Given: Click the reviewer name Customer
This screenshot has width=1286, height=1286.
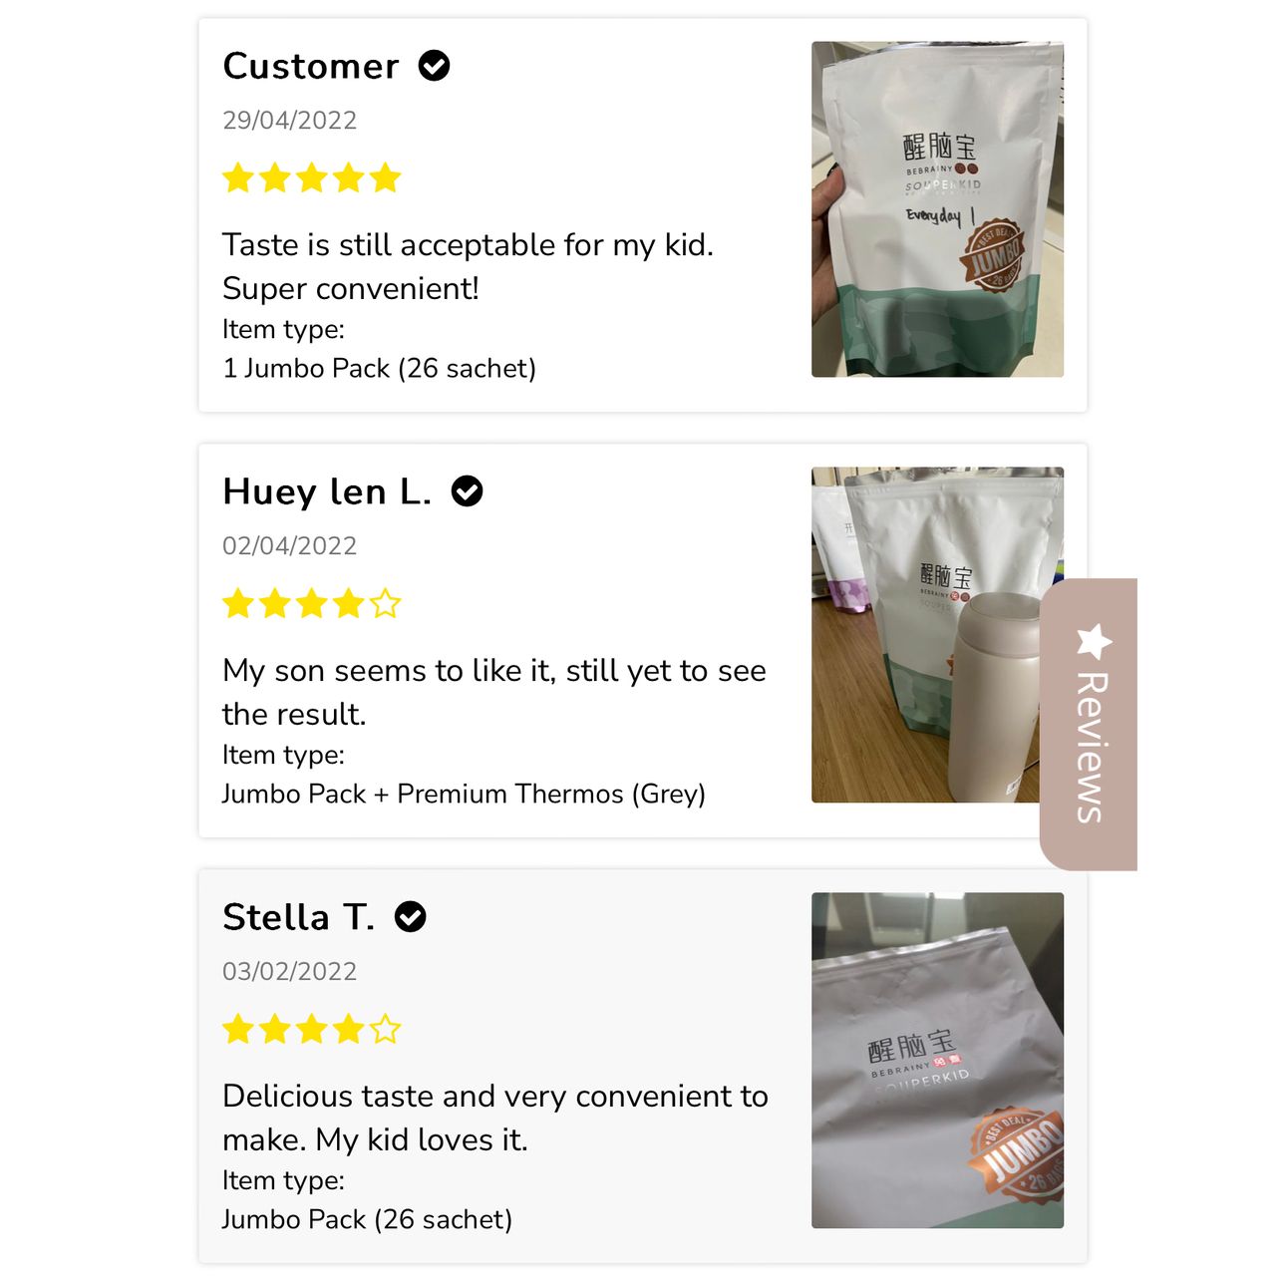Looking at the screenshot, I should click(x=311, y=66).
